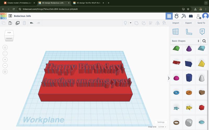
Task: Select the green roof shape
Action: click(176, 48)
